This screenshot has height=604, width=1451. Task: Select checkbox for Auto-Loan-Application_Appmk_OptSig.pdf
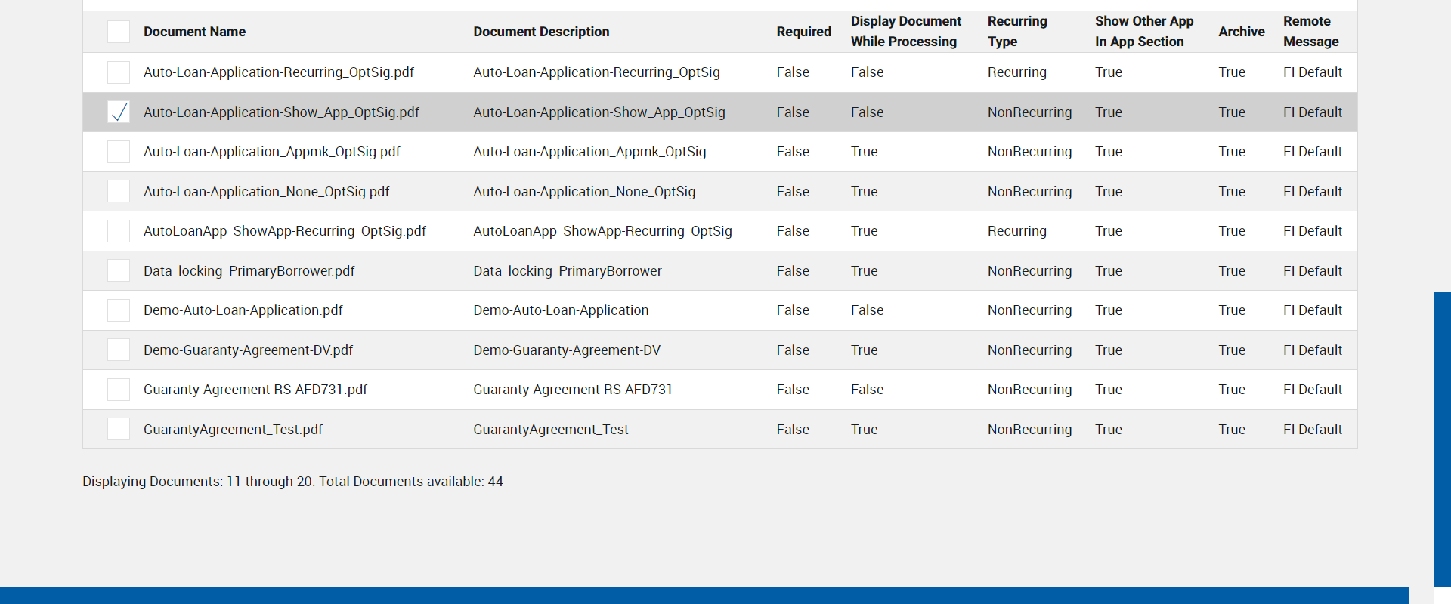pyautogui.click(x=119, y=152)
